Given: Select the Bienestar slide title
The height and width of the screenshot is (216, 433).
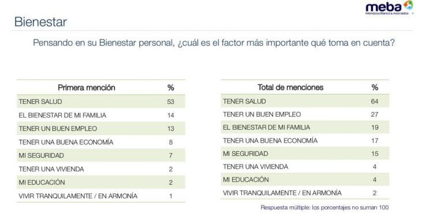Looking at the screenshot, I should point(40,22).
